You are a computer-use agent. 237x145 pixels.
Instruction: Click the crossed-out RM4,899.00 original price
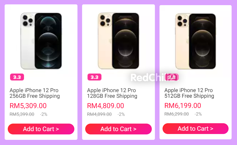point(99,114)
